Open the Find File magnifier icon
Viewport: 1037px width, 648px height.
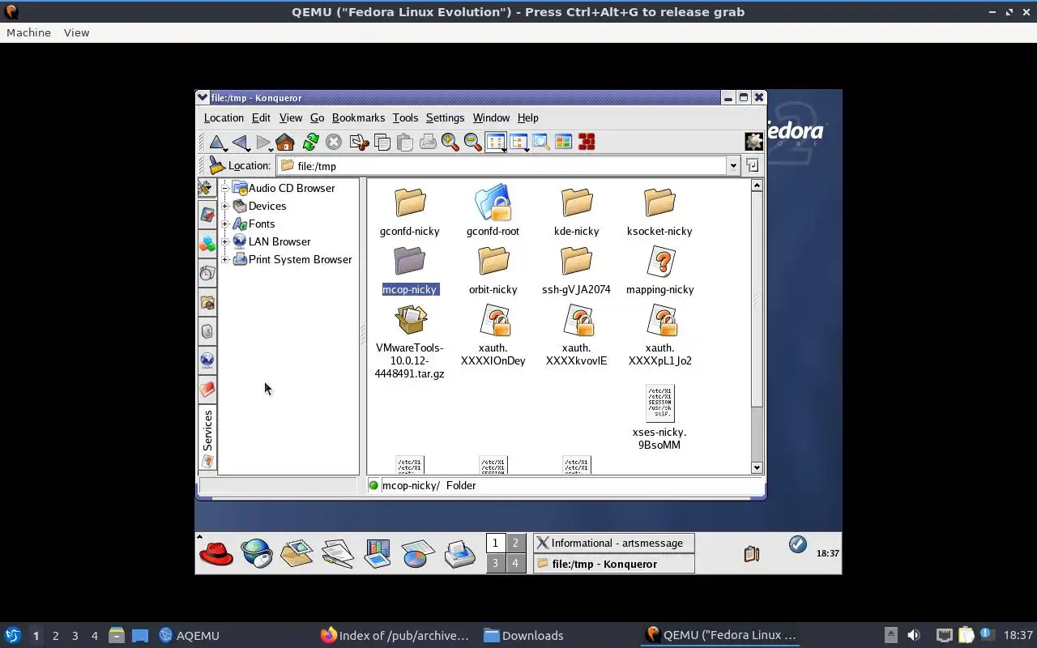point(540,143)
